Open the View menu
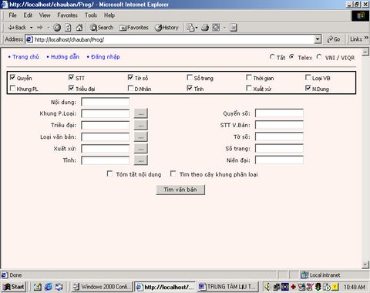370x293 pixels. [45, 15]
